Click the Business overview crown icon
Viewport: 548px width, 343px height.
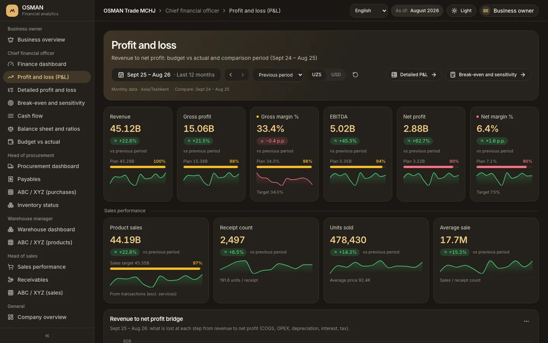click(x=11, y=40)
